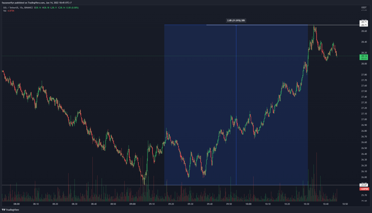This screenshot has width=372, height=213.
Task: Click the 28.60 price axis label
Action: [x=364, y=31]
